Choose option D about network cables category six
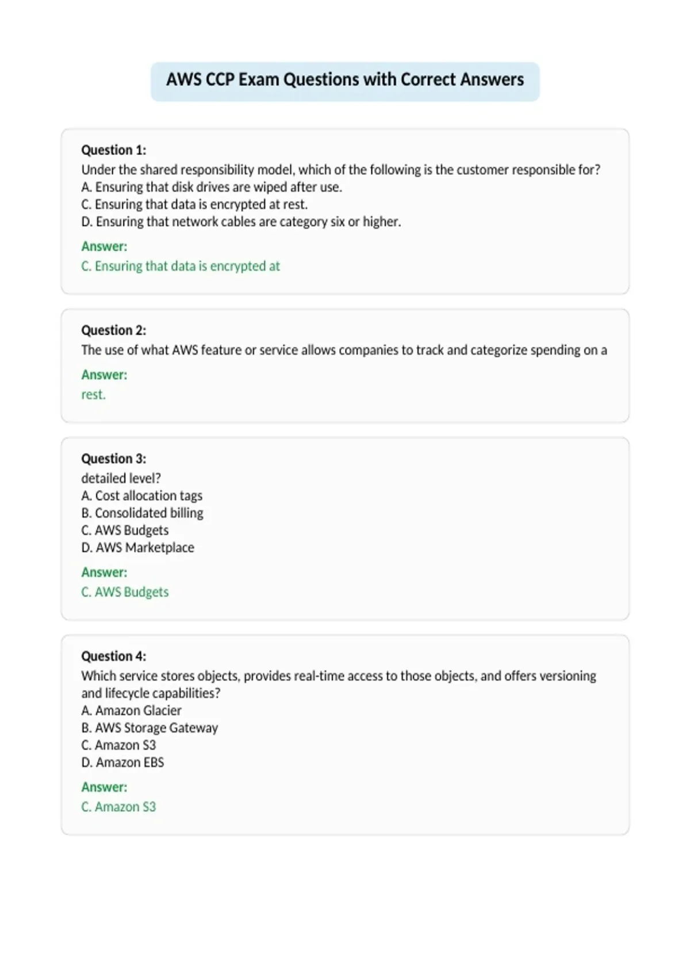This screenshot has width=690, height=978. (x=241, y=221)
